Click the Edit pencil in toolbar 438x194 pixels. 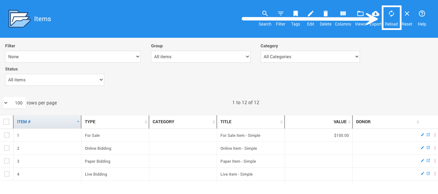click(x=311, y=14)
